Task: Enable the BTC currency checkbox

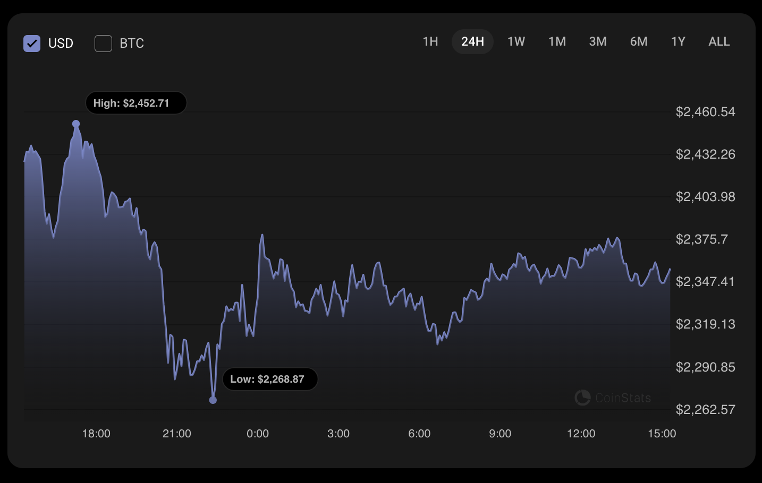Action: (x=103, y=43)
